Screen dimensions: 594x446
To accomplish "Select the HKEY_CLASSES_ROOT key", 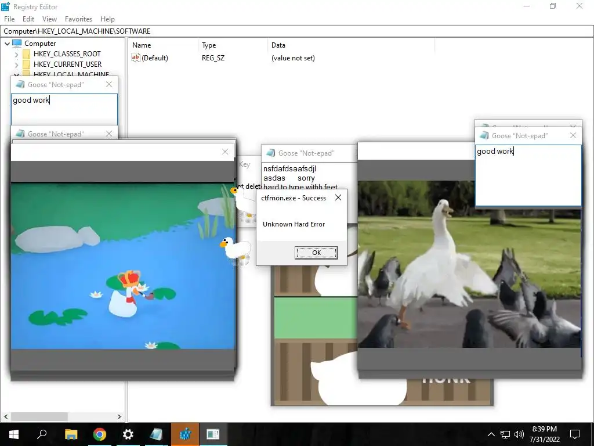I will [x=67, y=54].
